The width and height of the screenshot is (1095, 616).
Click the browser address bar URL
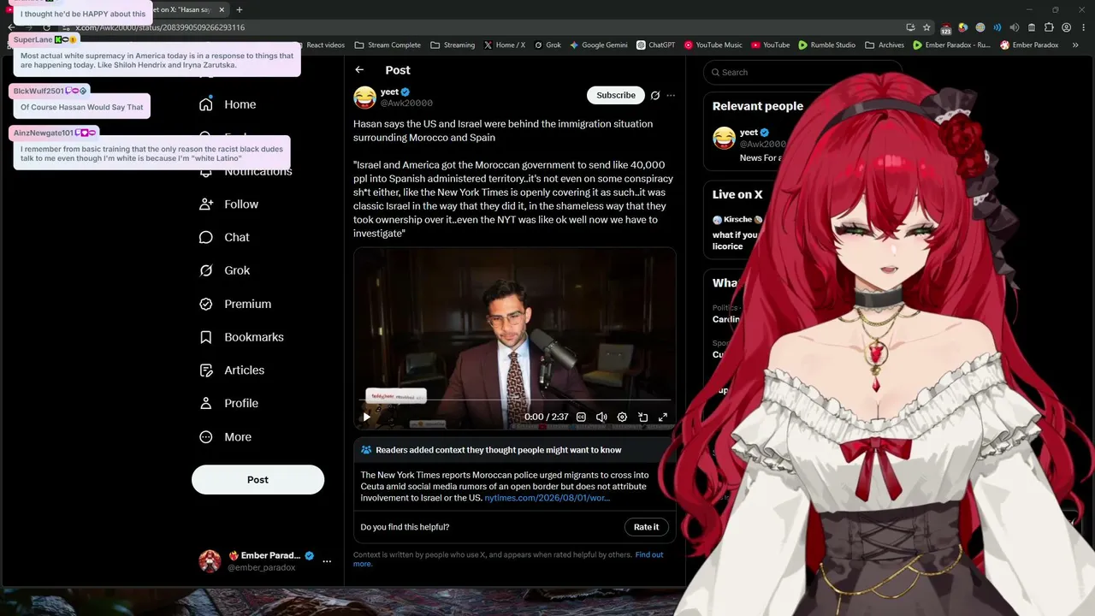(161, 27)
